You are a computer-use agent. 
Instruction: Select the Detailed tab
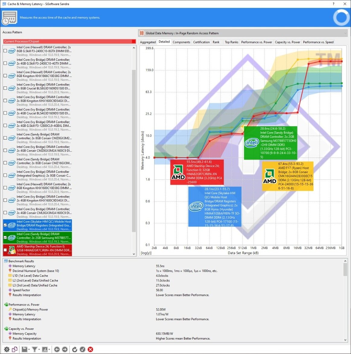(164, 42)
